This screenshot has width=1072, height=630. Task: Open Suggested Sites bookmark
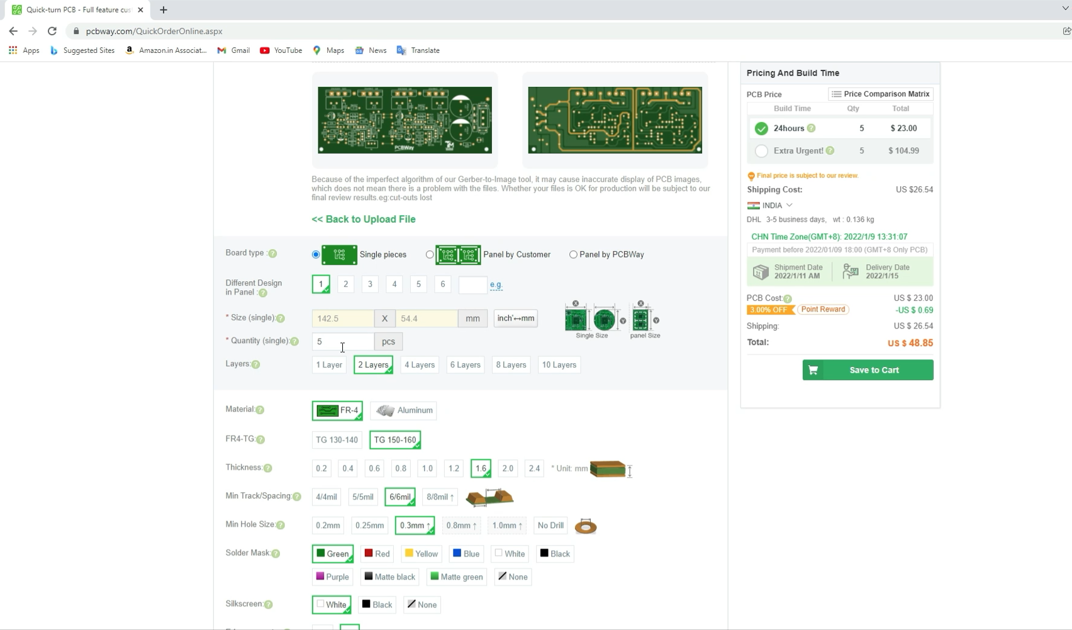tap(82, 50)
